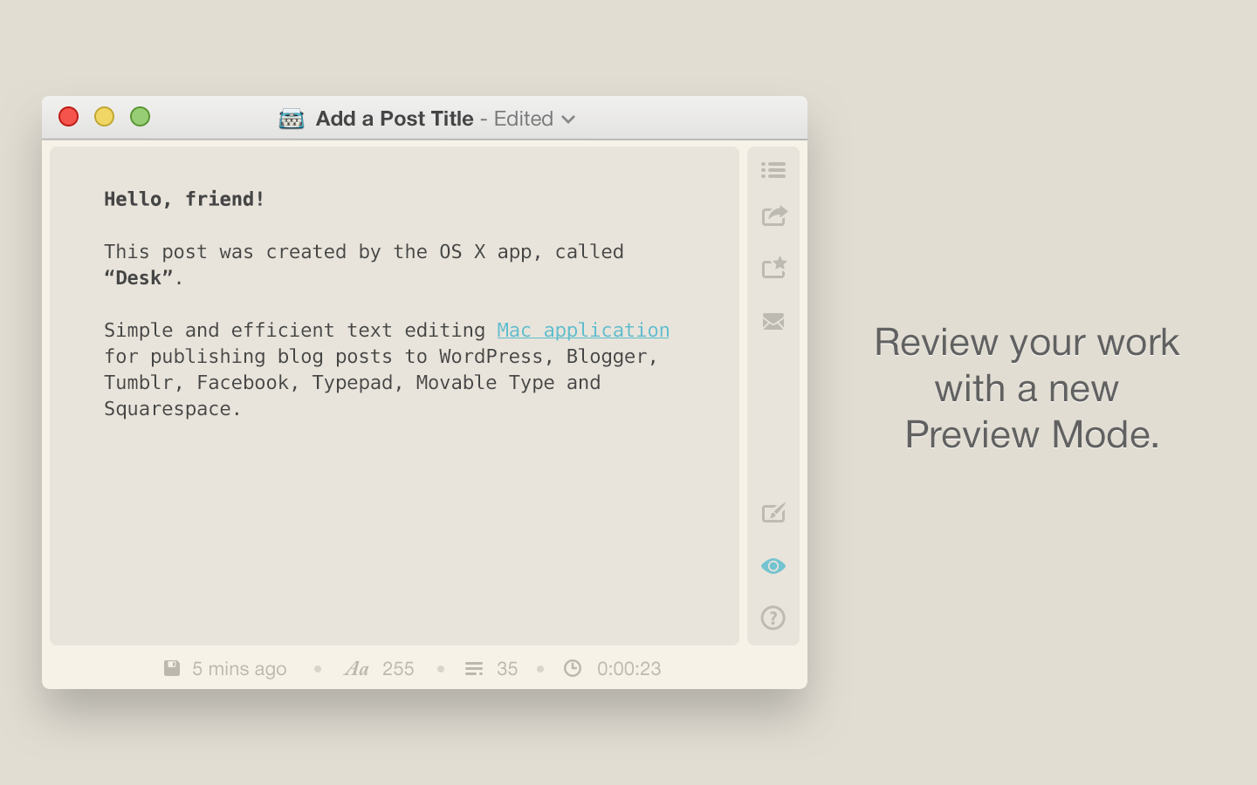Click the typewriter document icon in title bar
Image resolution: width=1257 pixels, height=785 pixels.
[292, 119]
